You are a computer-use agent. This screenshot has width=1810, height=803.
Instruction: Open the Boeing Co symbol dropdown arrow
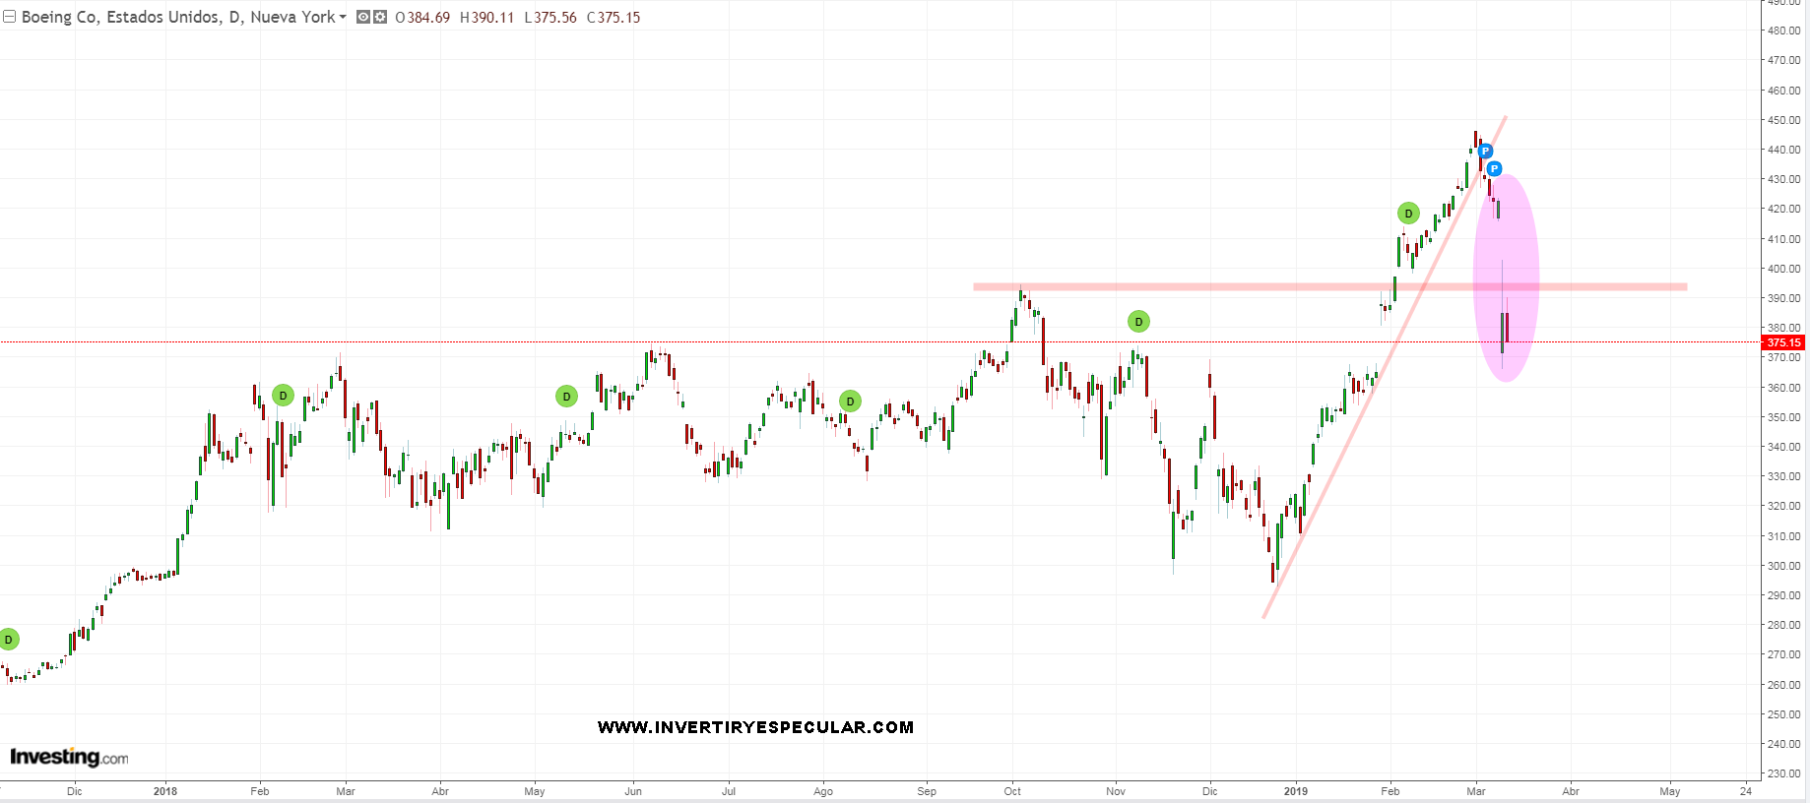tap(343, 17)
